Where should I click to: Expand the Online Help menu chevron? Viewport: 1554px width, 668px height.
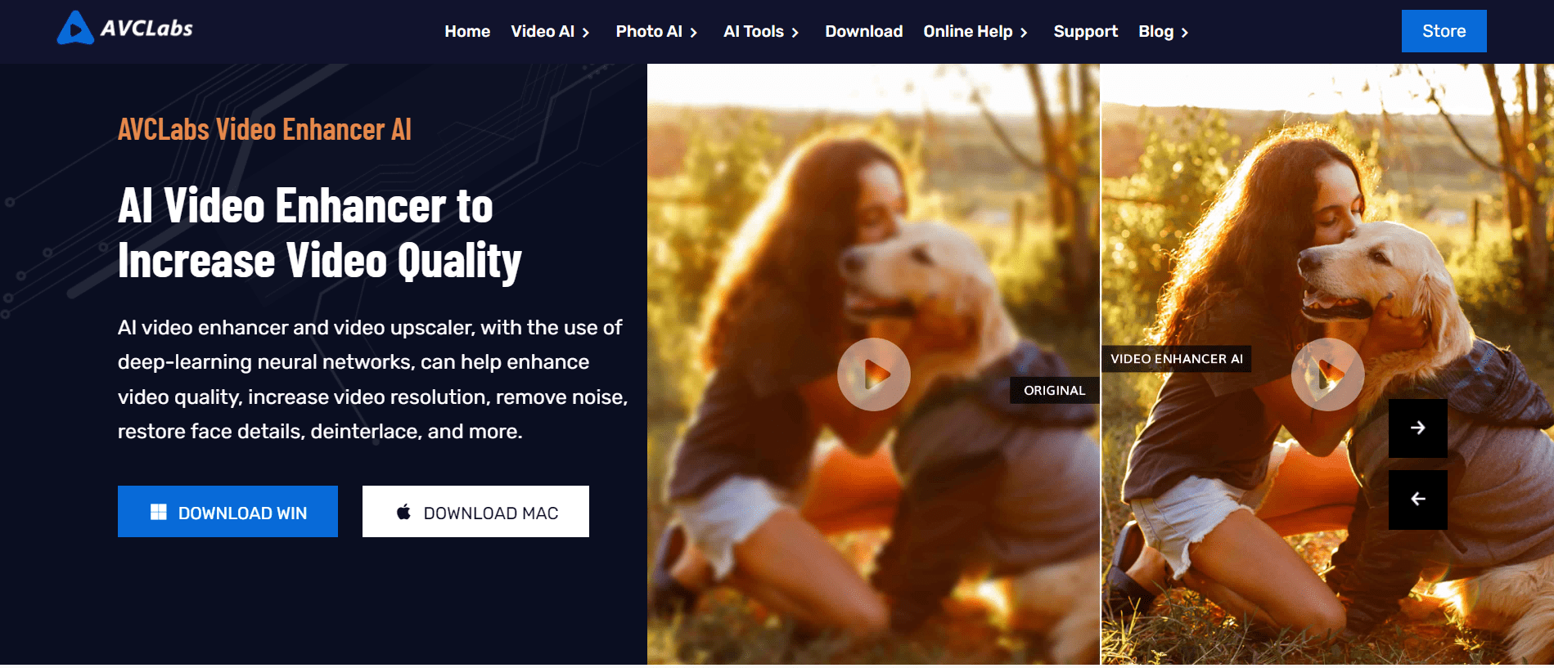[1024, 33]
